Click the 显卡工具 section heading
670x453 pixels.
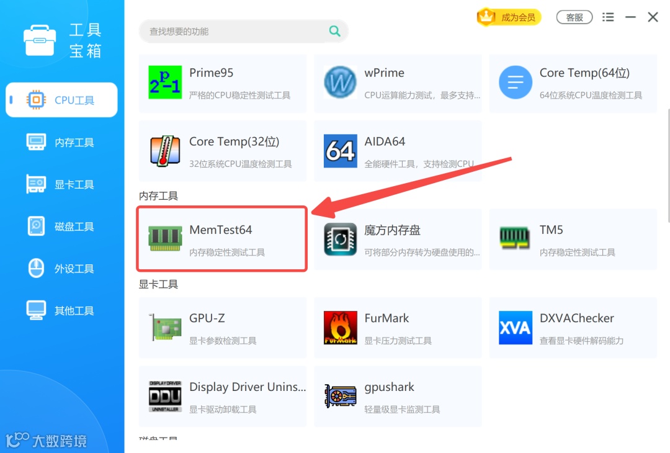pyautogui.click(x=158, y=284)
